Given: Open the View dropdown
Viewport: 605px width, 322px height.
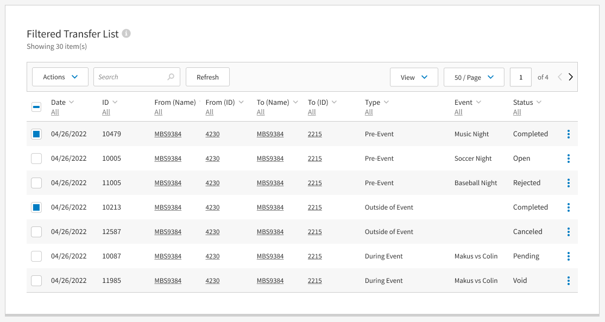Looking at the screenshot, I should click(x=414, y=77).
